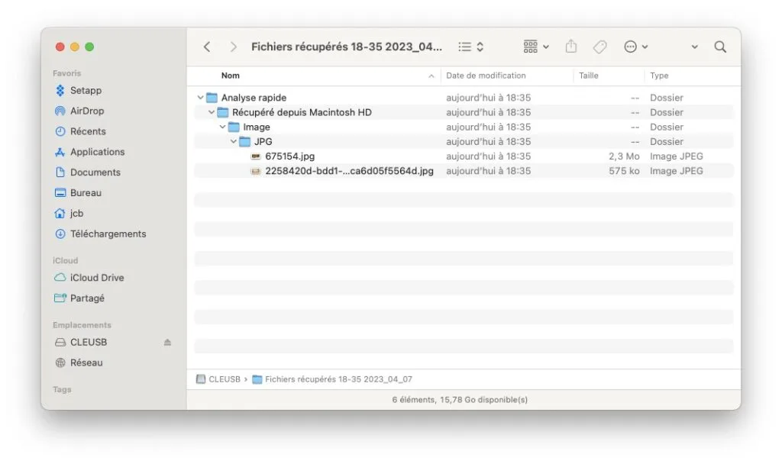Select the list view icon
This screenshot has height=464, width=782.
(464, 47)
